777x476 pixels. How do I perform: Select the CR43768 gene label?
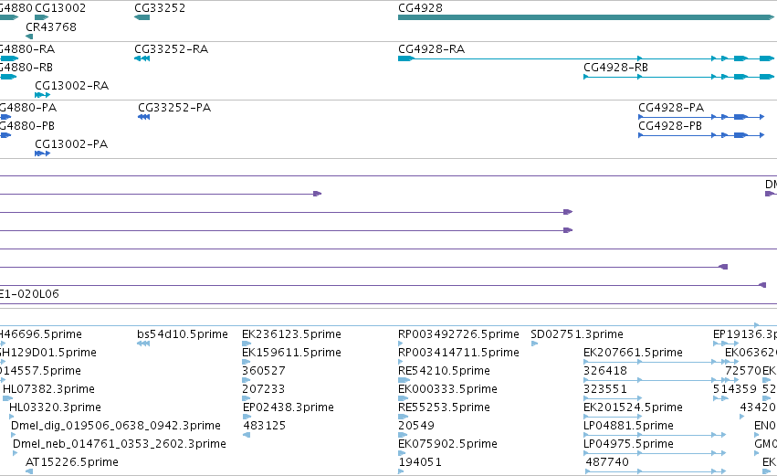[x=51, y=26]
